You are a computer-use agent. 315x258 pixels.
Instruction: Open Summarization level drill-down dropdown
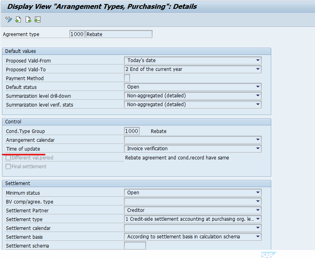click(x=193, y=96)
